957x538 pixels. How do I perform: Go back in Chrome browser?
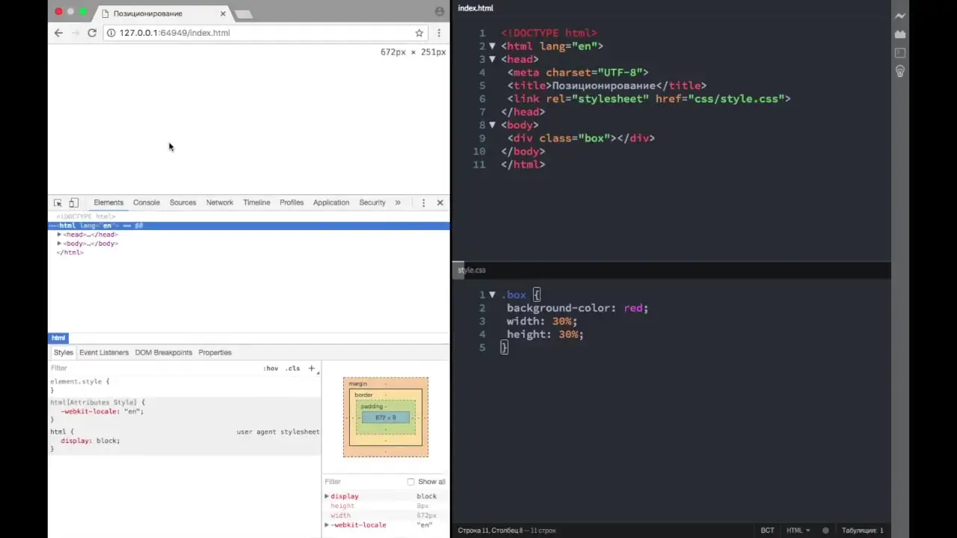pyautogui.click(x=58, y=33)
